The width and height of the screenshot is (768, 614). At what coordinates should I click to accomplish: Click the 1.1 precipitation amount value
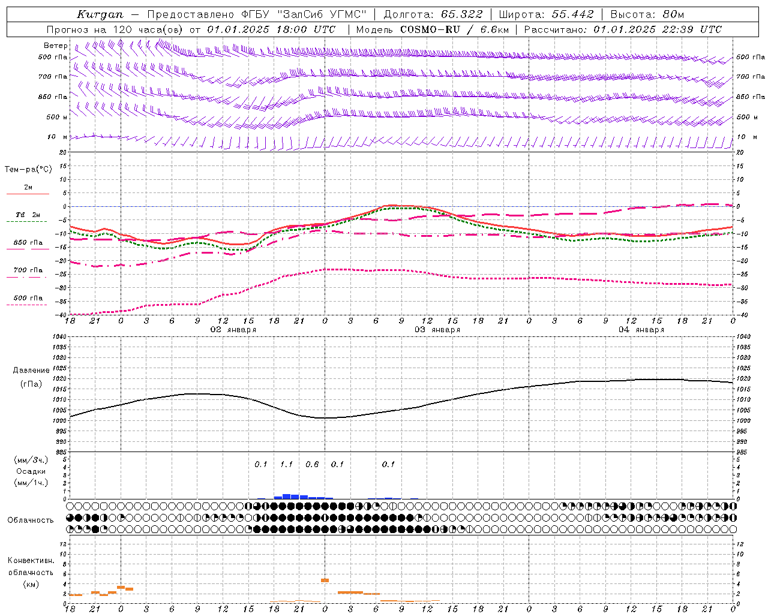click(x=287, y=464)
